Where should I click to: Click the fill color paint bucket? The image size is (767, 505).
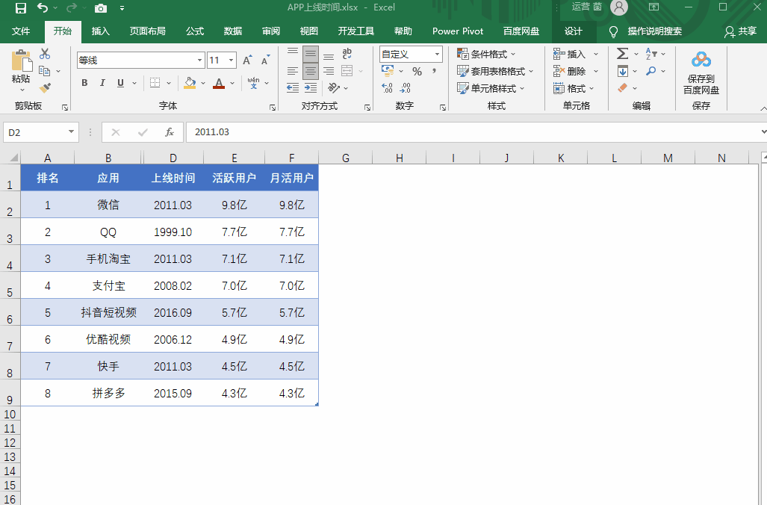coord(190,83)
